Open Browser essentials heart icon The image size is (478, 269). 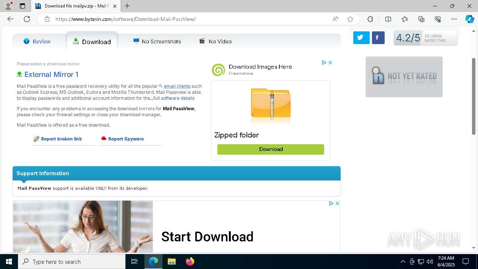[438, 19]
